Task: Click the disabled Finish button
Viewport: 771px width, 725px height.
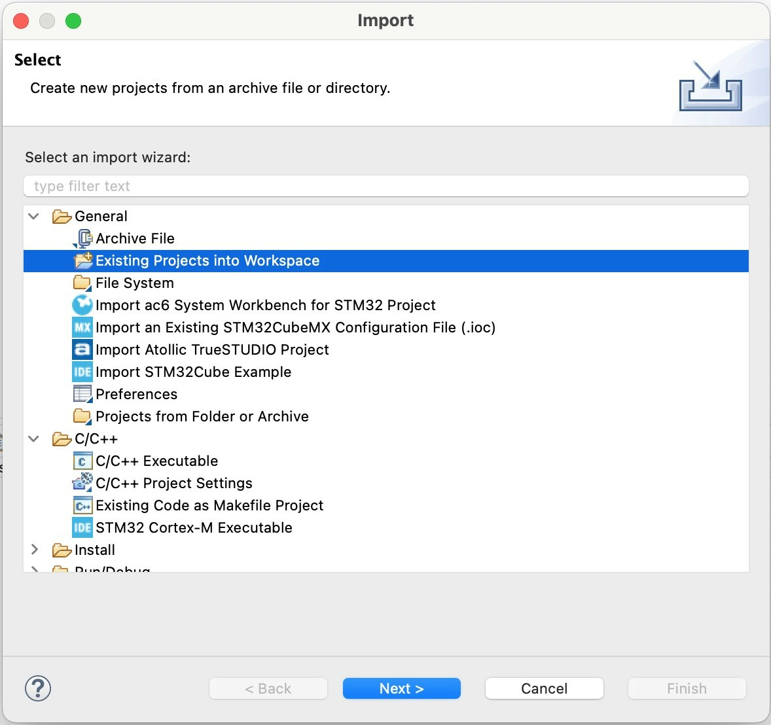Action: point(687,688)
